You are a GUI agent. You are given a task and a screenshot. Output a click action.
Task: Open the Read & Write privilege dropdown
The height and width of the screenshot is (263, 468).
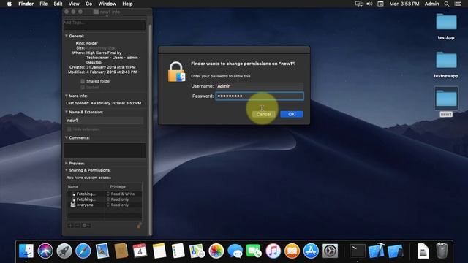121,194
